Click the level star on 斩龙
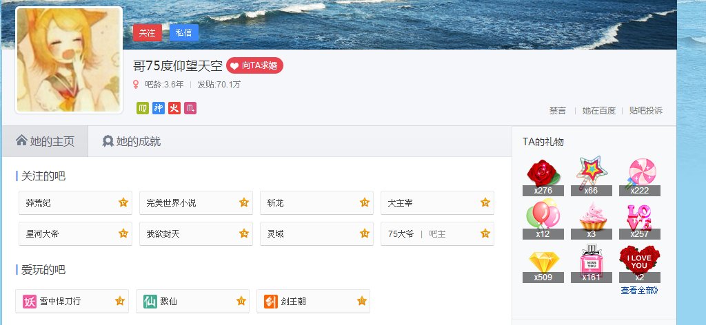Image resolution: width=706 pixels, height=325 pixels. 364,202
